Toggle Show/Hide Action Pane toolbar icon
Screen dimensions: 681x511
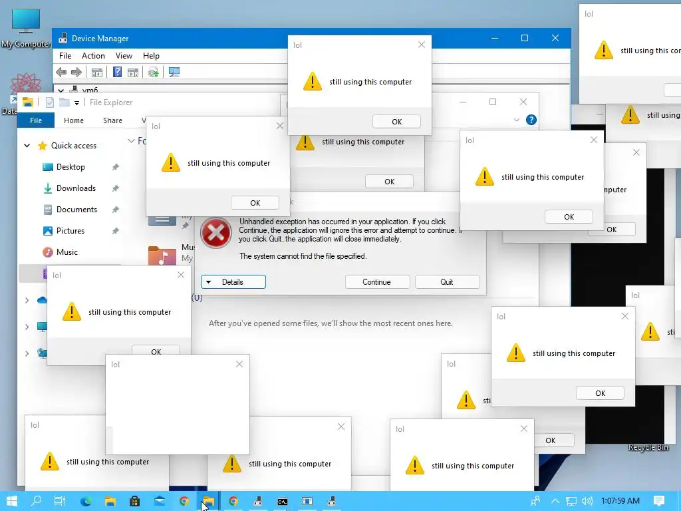click(133, 72)
